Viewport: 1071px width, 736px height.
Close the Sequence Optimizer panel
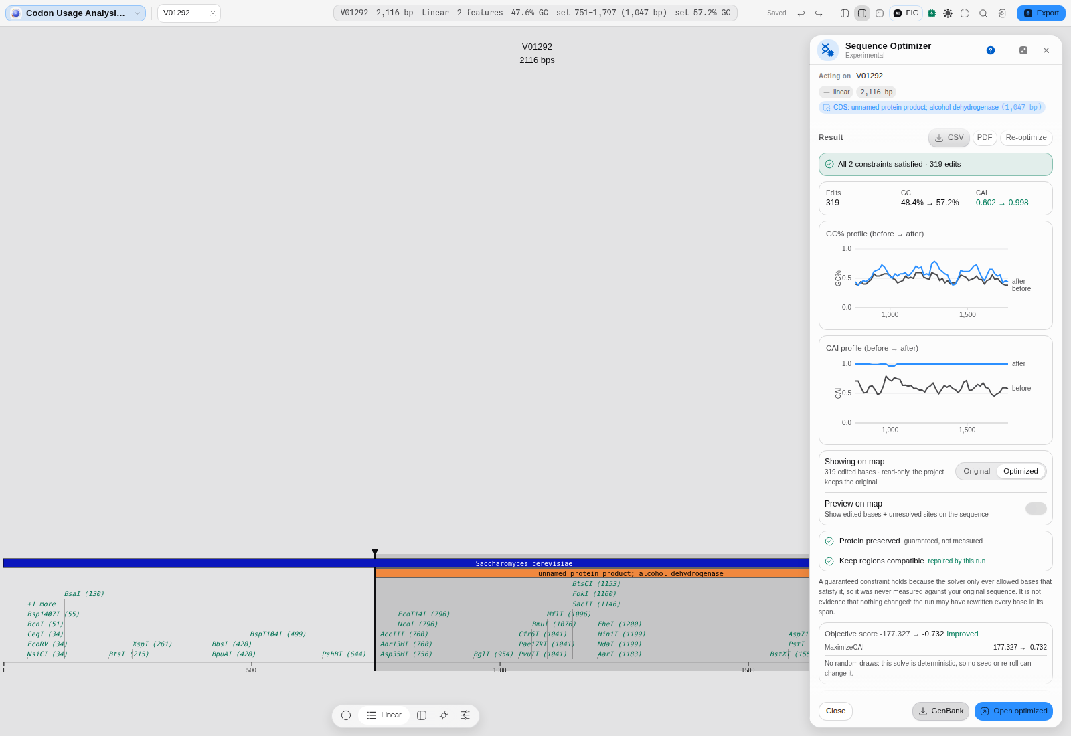click(1046, 50)
